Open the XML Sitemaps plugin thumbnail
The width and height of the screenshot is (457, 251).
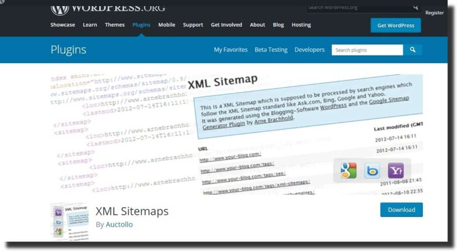[70, 221]
